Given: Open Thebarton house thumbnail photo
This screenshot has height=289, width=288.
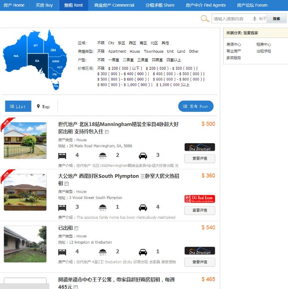Looking at the screenshot, I should (25, 244).
